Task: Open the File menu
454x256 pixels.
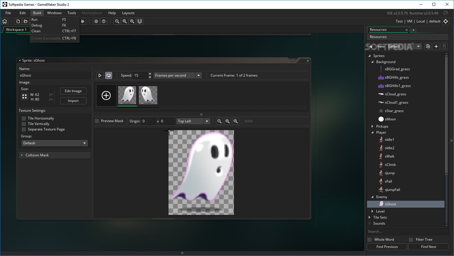Action: 8,13
